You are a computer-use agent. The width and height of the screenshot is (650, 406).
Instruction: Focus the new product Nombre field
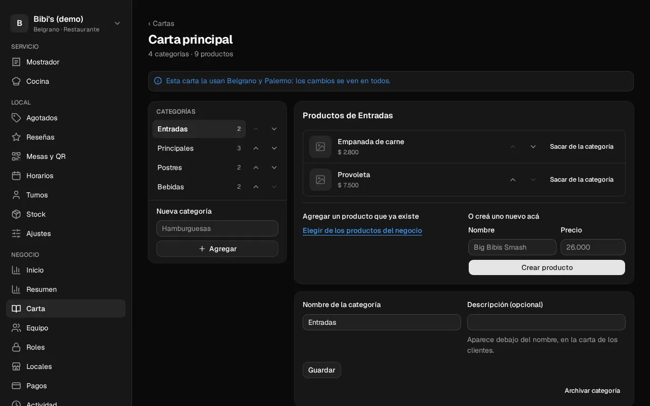pos(512,247)
